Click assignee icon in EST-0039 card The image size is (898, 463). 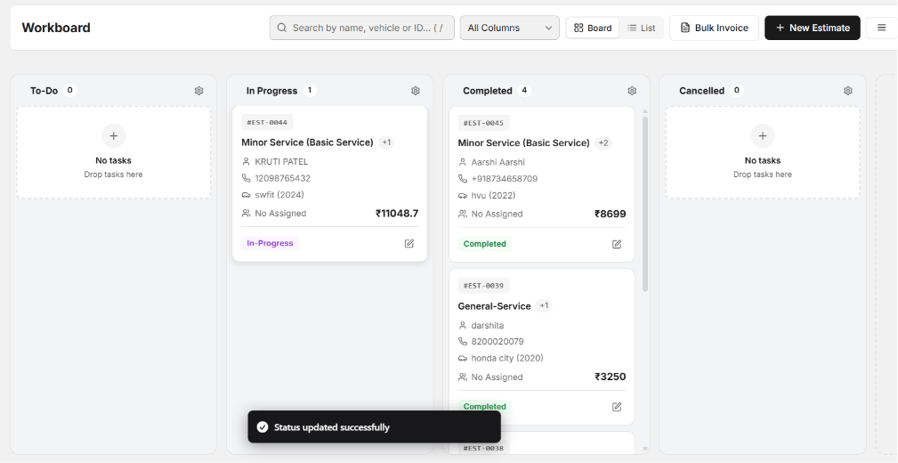tap(463, 377)
